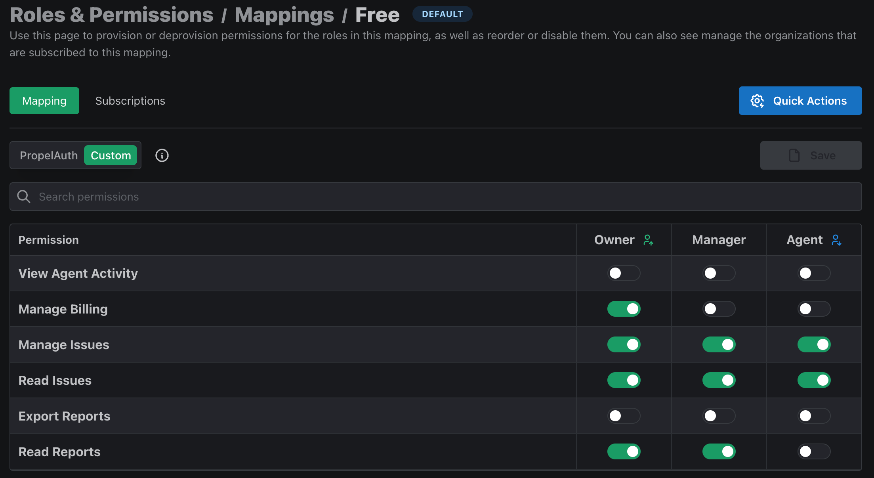The height and width of the screenshot is (478, 874).
Task: Disable Manage Issues for Manager
Action: 719,344
